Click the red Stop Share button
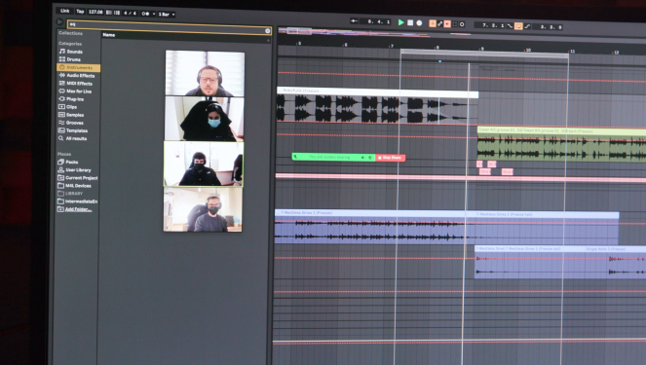The height and width of the screenshot is (365, 646). 390,158
